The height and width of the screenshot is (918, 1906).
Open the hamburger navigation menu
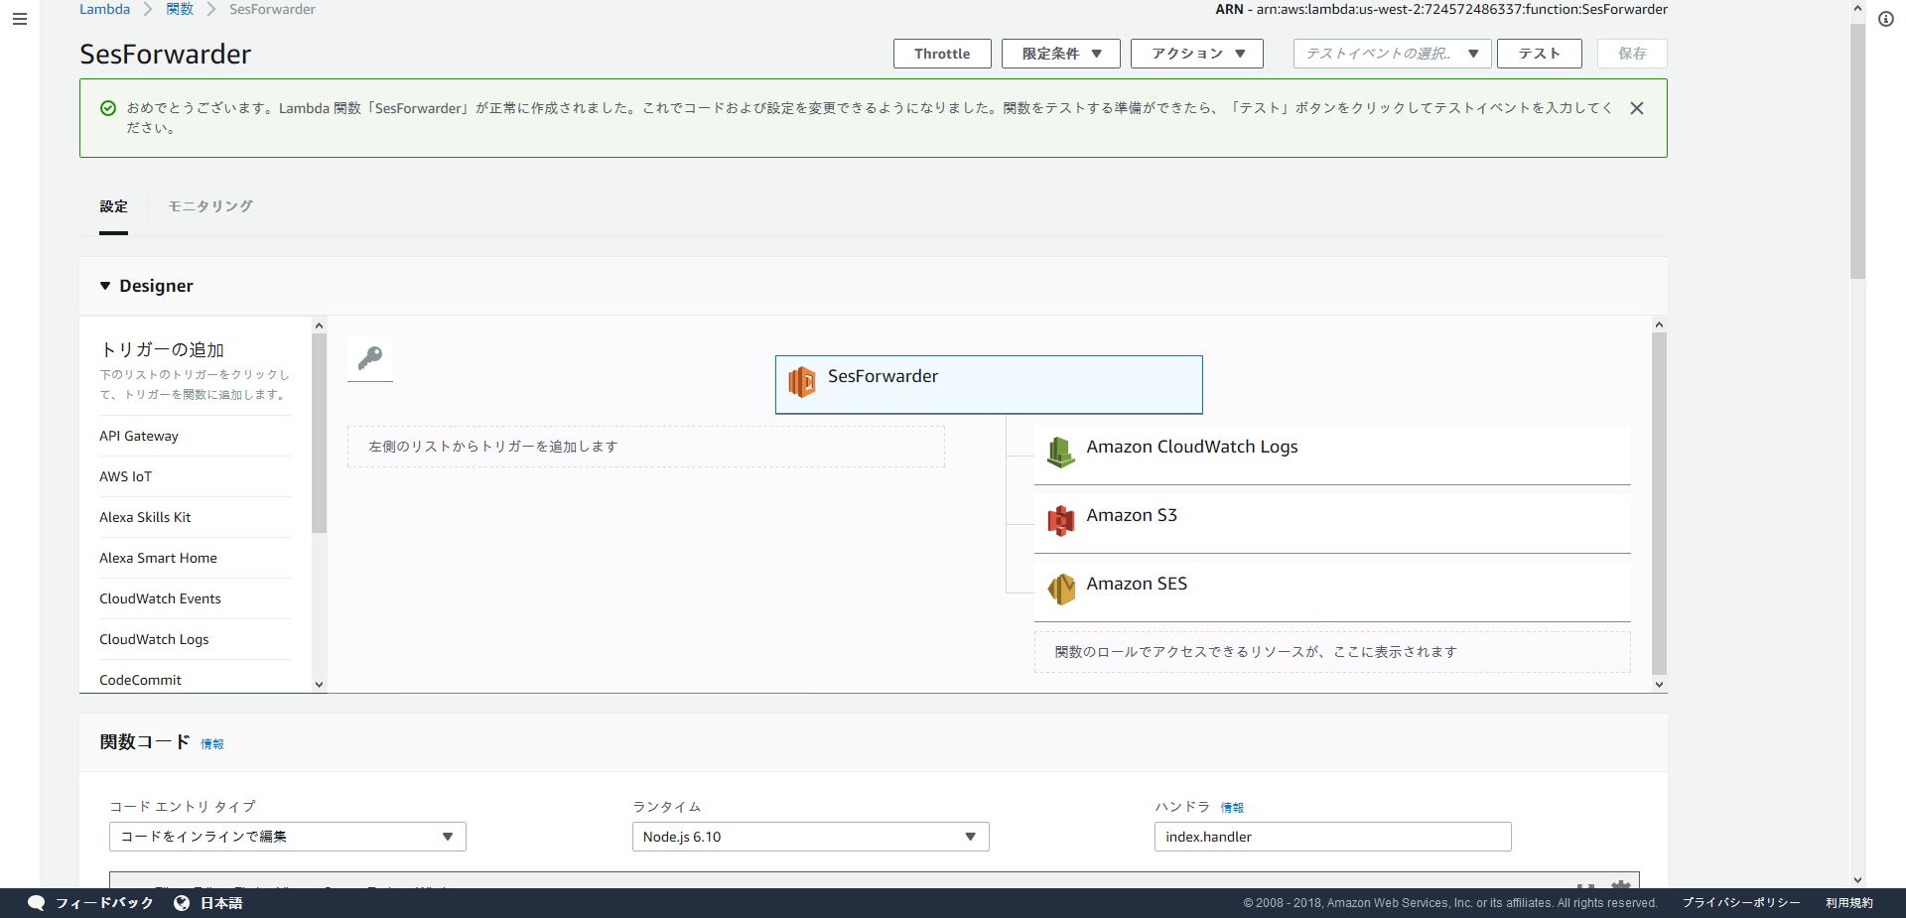point(19,19)
